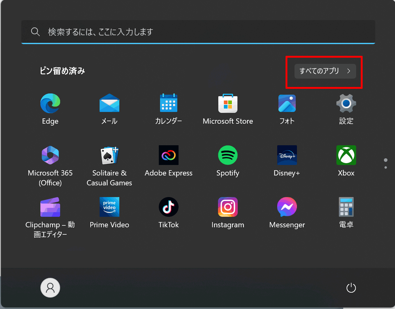395x309 pixels.
Task: Launch the Messenger app
Action: coord(287,213)
